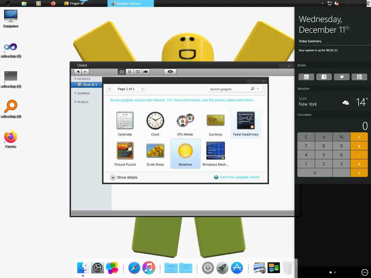Launch Safari compass from dock
Viewport: 371px width, 278px height.
(x=134, y=268)
